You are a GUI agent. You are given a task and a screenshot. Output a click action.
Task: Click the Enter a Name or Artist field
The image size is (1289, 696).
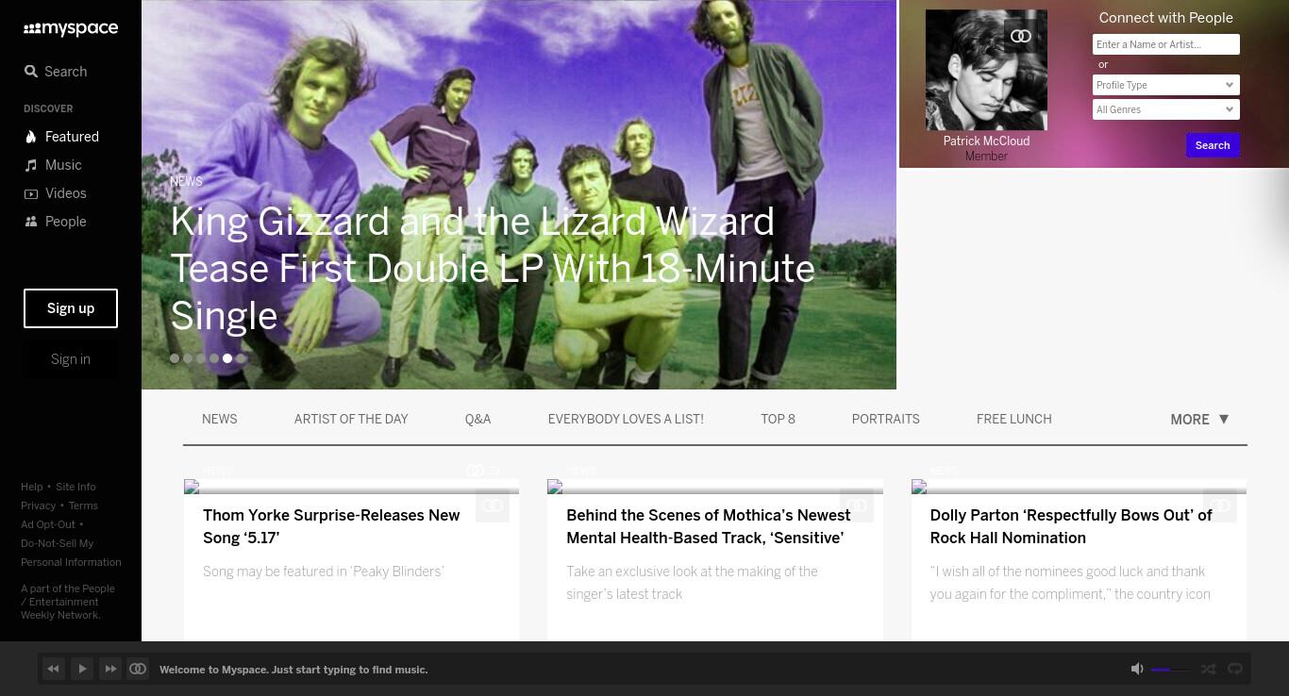[x=1165, y=44]
